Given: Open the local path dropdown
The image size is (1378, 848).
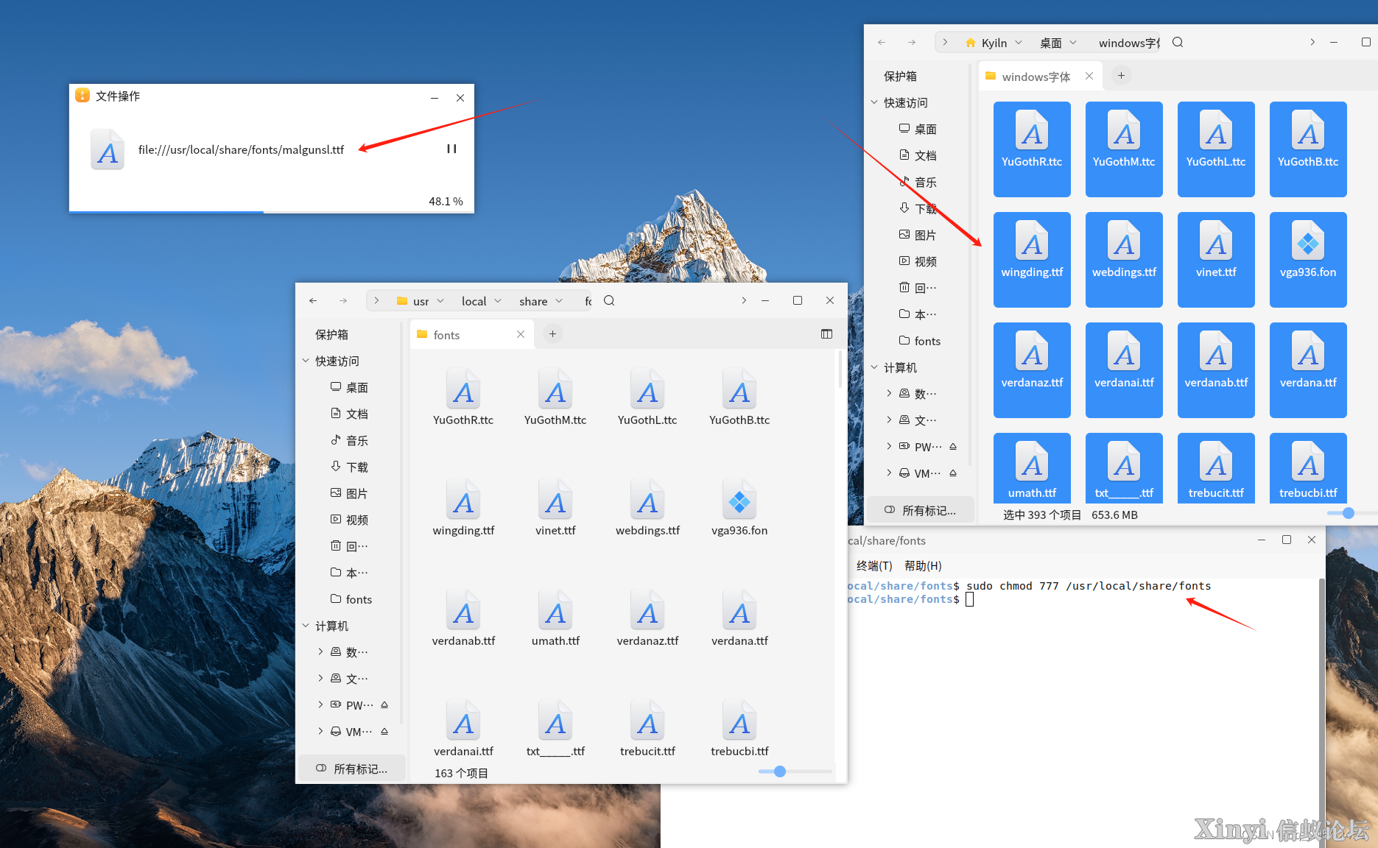Looking at the screenshot, I should pos(498,301).
